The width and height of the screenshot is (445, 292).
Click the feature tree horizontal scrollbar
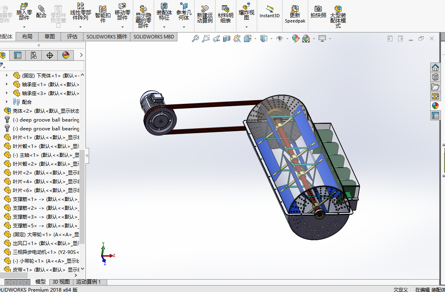coord(14,275)
